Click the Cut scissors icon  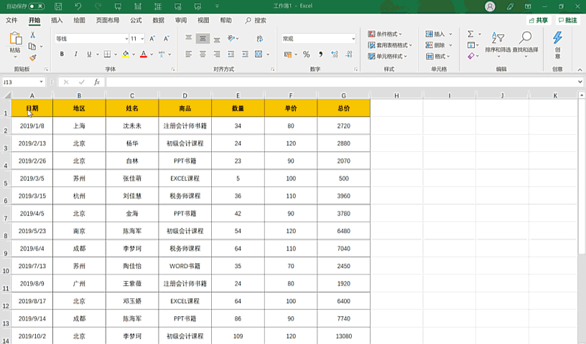coord(32,35)
